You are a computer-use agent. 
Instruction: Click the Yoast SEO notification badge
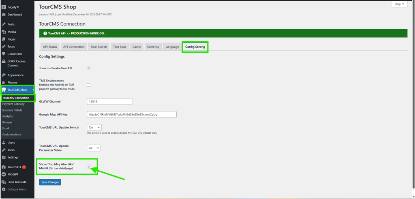(24, 167)
